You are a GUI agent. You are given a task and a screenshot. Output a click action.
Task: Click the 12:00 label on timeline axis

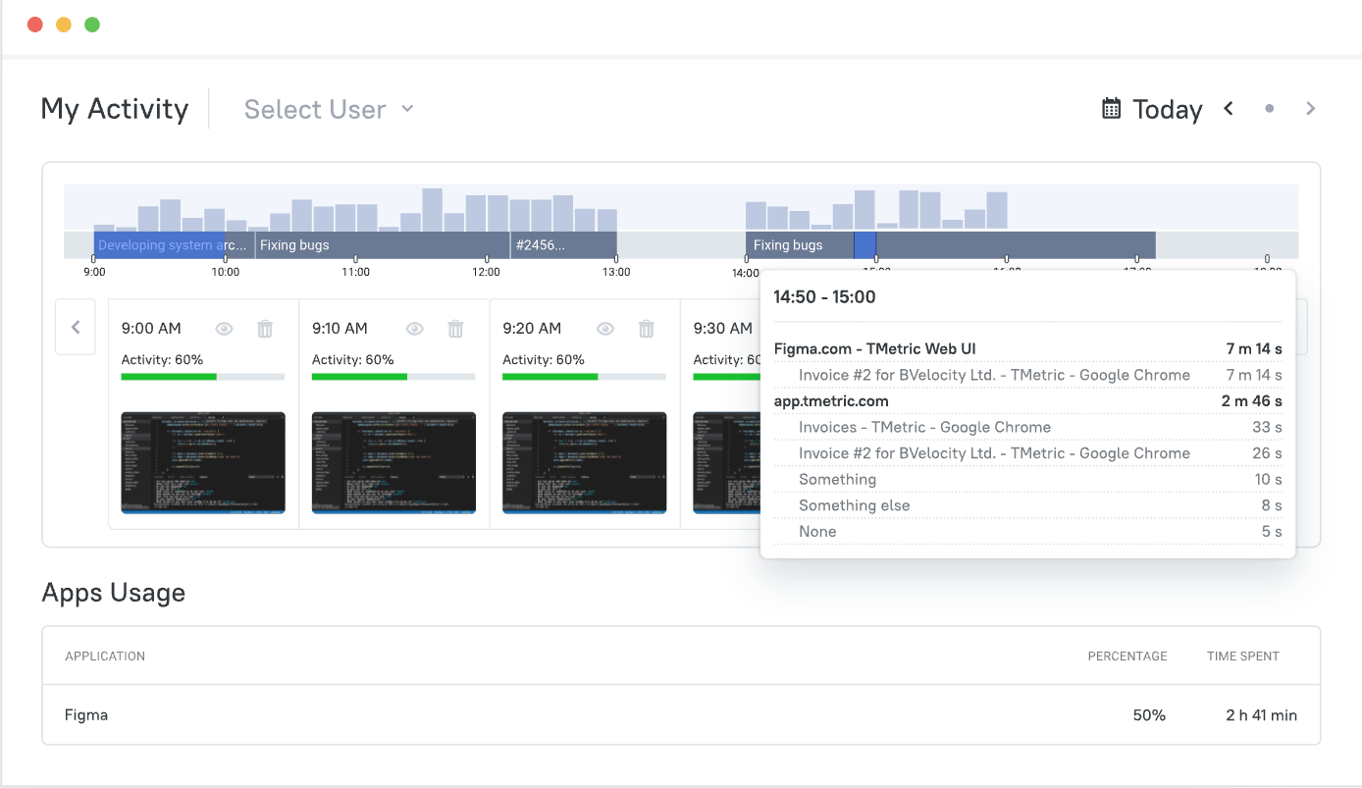(x=486, y=272)
